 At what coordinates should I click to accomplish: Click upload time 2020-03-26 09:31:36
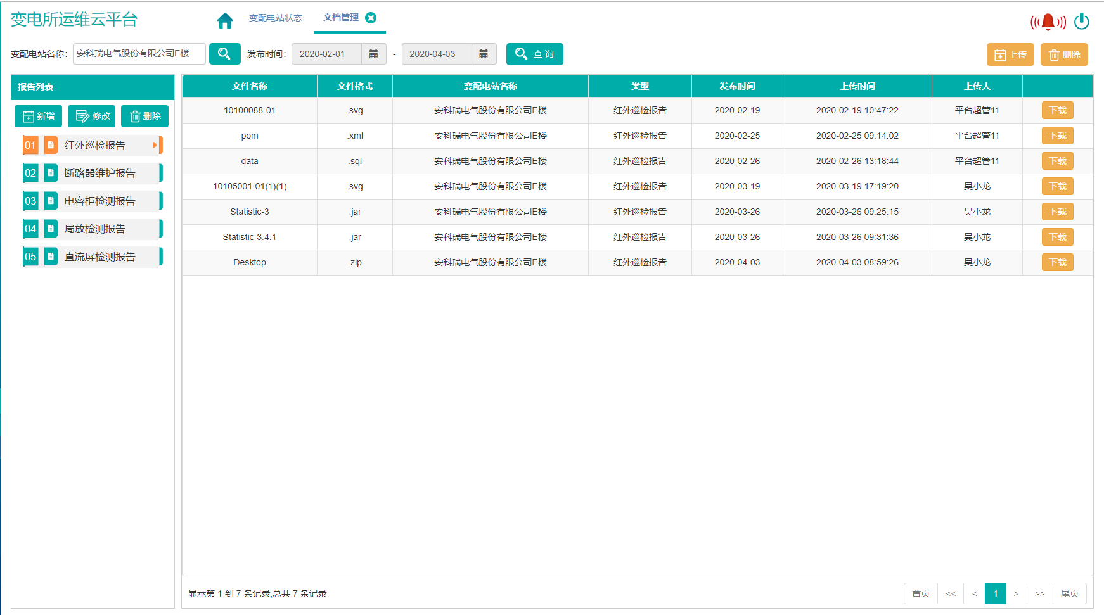click(x=857, y=237)
